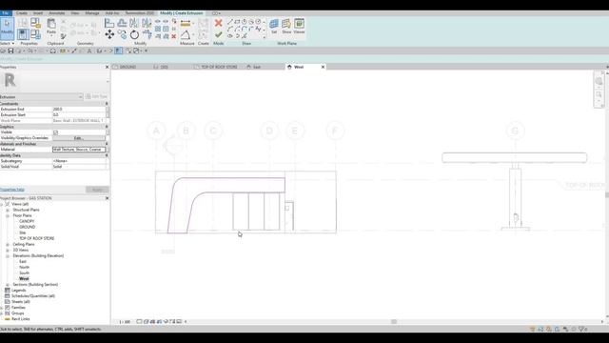This screenshot has height=343, width=609.
Task: Select the Rectangle draw tool
Action: pyautogui.click(x=237, y=22)
